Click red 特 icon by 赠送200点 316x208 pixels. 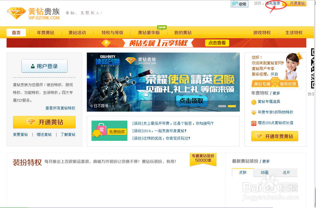click(254, 123)
